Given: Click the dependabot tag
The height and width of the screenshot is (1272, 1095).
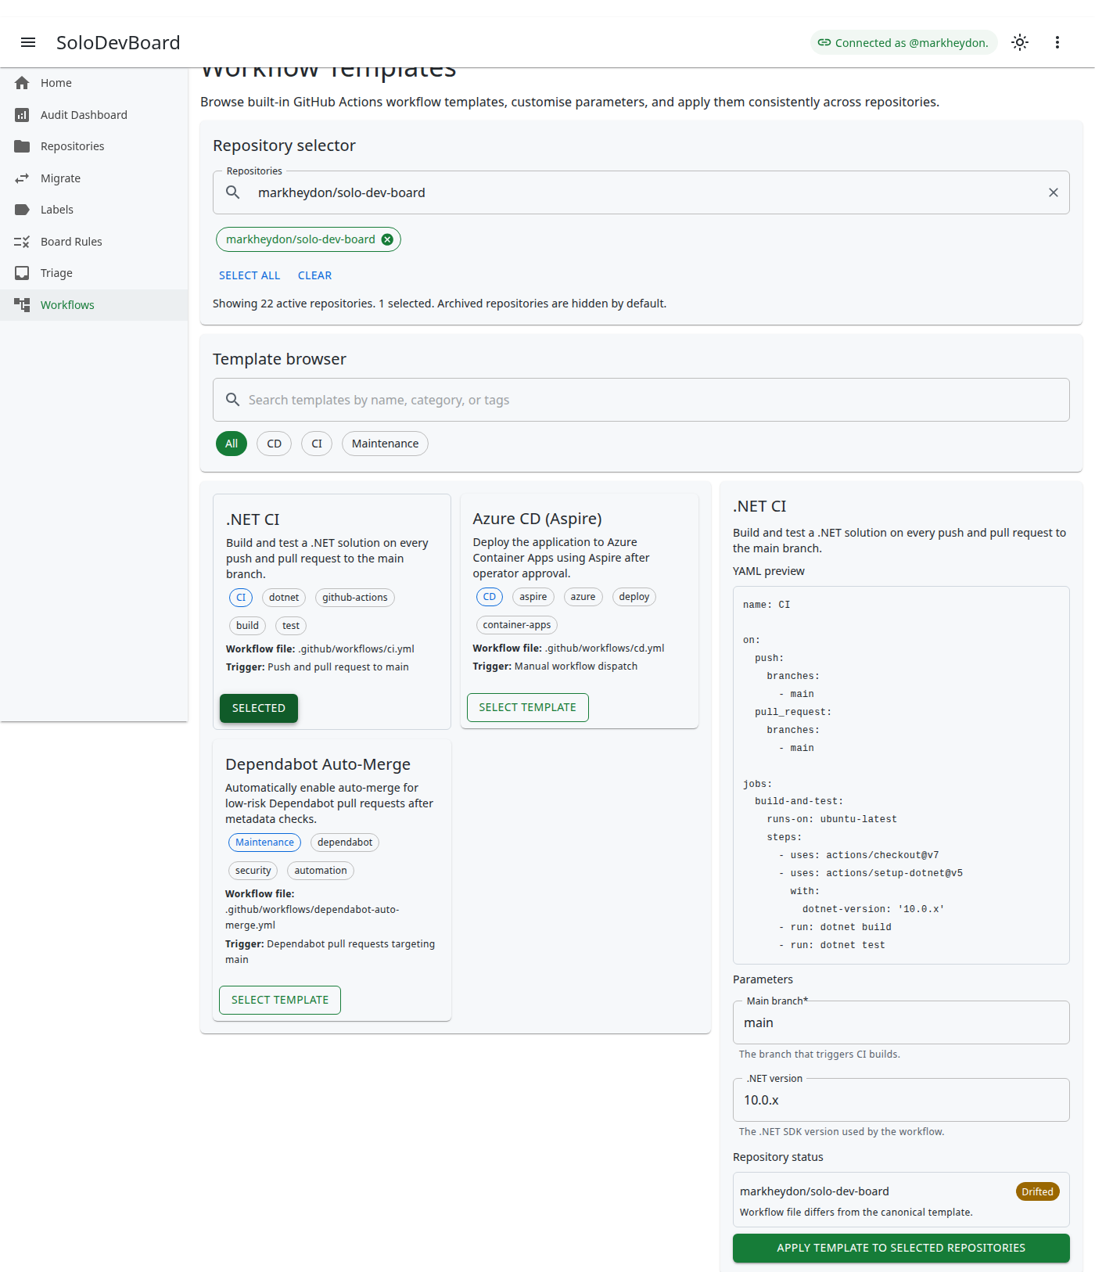Looking at the screenshot, I should pyautogui.click(x=345, y=843).
